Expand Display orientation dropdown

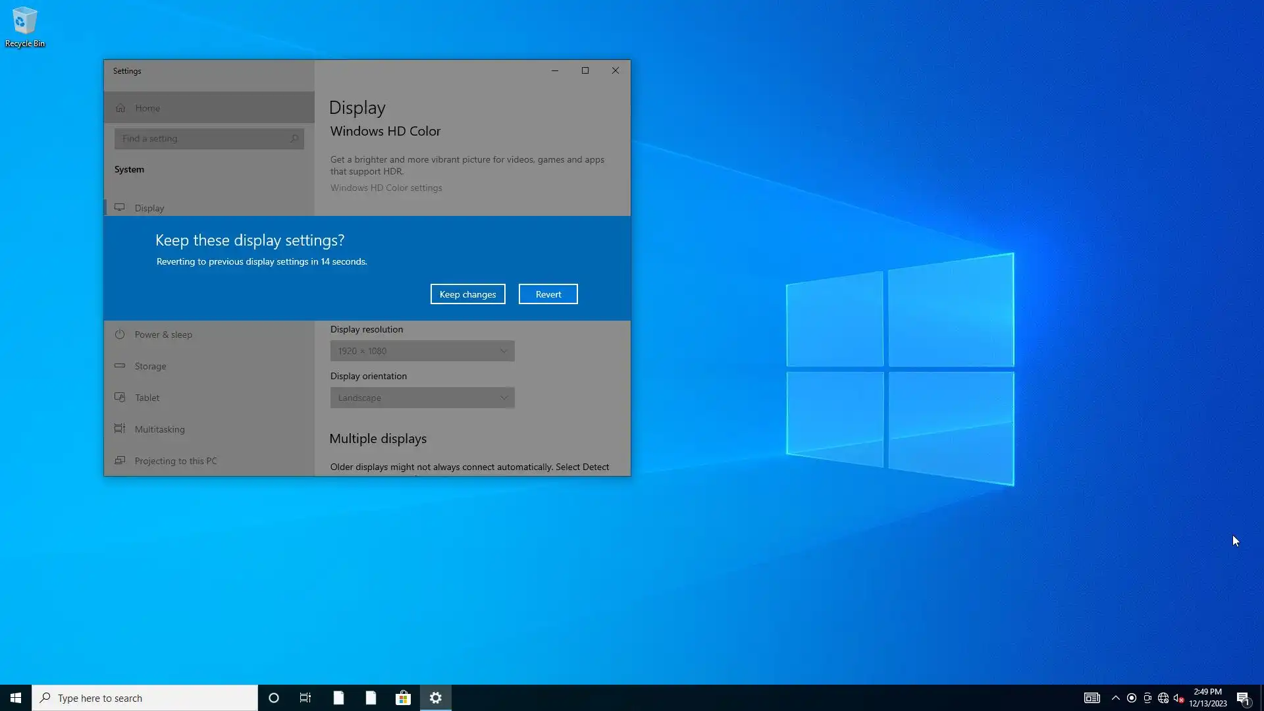[422, 398]
